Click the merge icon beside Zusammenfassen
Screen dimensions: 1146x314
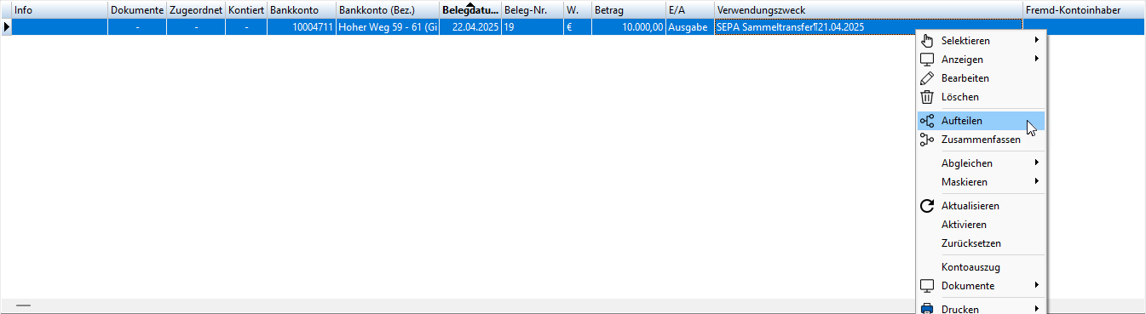pyautogui.click(x=928, y=140)
